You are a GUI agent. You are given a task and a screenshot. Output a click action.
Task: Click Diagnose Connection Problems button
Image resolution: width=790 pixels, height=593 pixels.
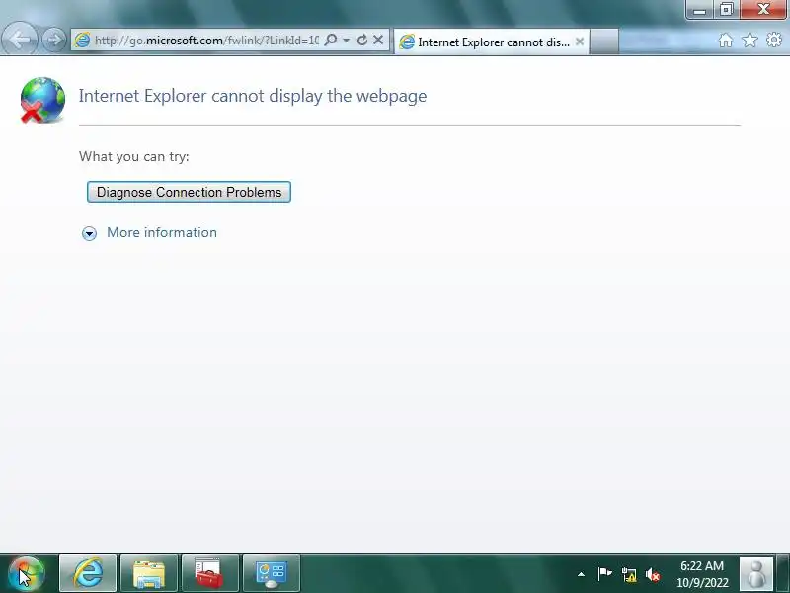click(189, 192)
